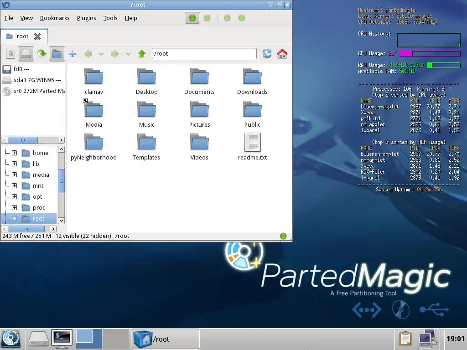Expand the media tree node
This screenshot has height=350, width=467.
(14, 175)
